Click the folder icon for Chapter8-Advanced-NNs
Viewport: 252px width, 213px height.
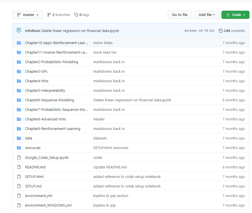tap(19, 119)
